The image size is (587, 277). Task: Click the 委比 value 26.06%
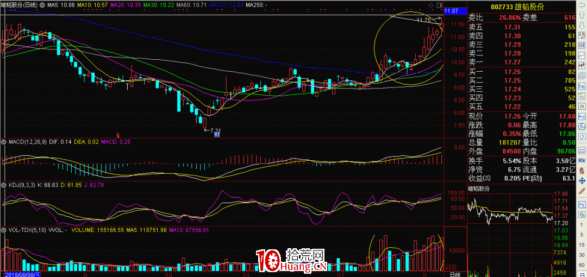[510, 18]
